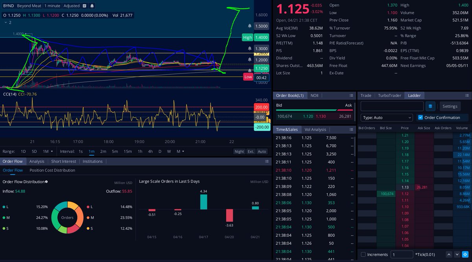The image size is (472, 262).
Task: Click the info icon beside Order Flow Distribution
Action: tap(46, 182)
